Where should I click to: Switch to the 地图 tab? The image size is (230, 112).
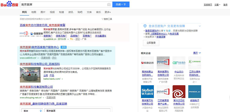pos(34,12)
